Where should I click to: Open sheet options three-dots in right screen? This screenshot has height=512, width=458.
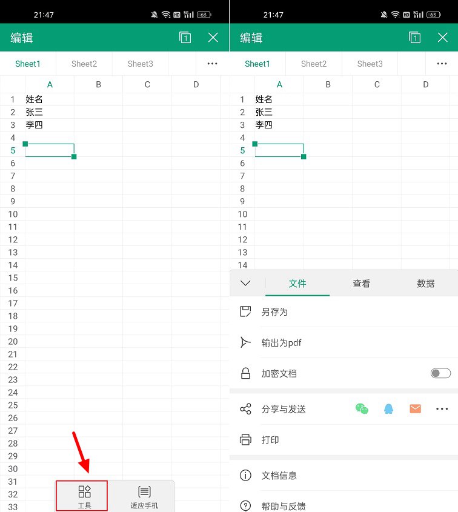coord(442,64)
